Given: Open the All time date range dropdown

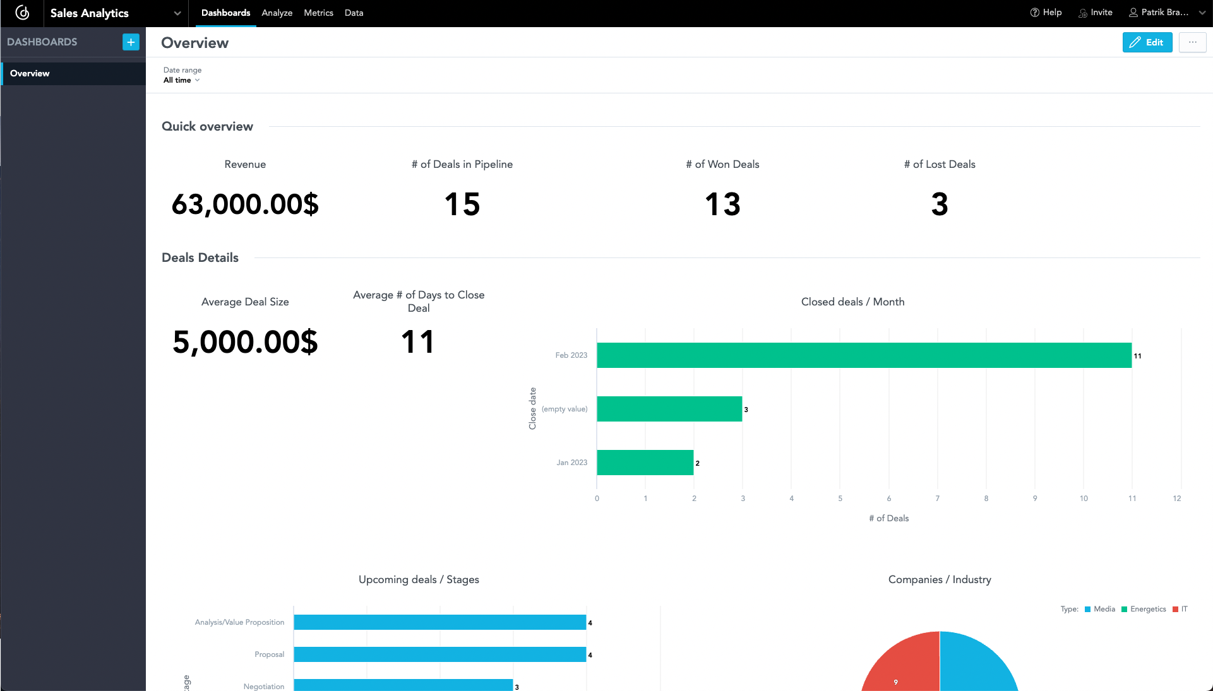Looking at the screenshot, I should (x=181, y=80).
